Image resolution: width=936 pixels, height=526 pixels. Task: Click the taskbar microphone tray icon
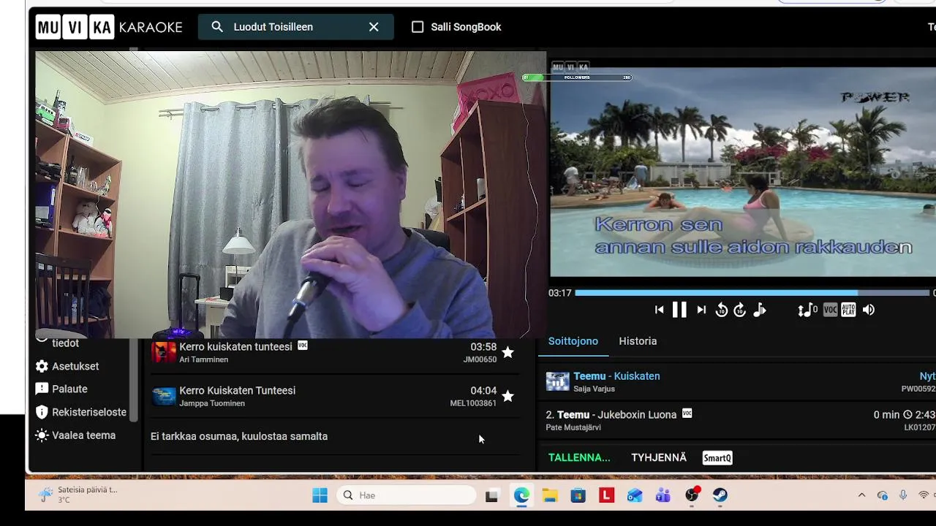tap(903, 495)
